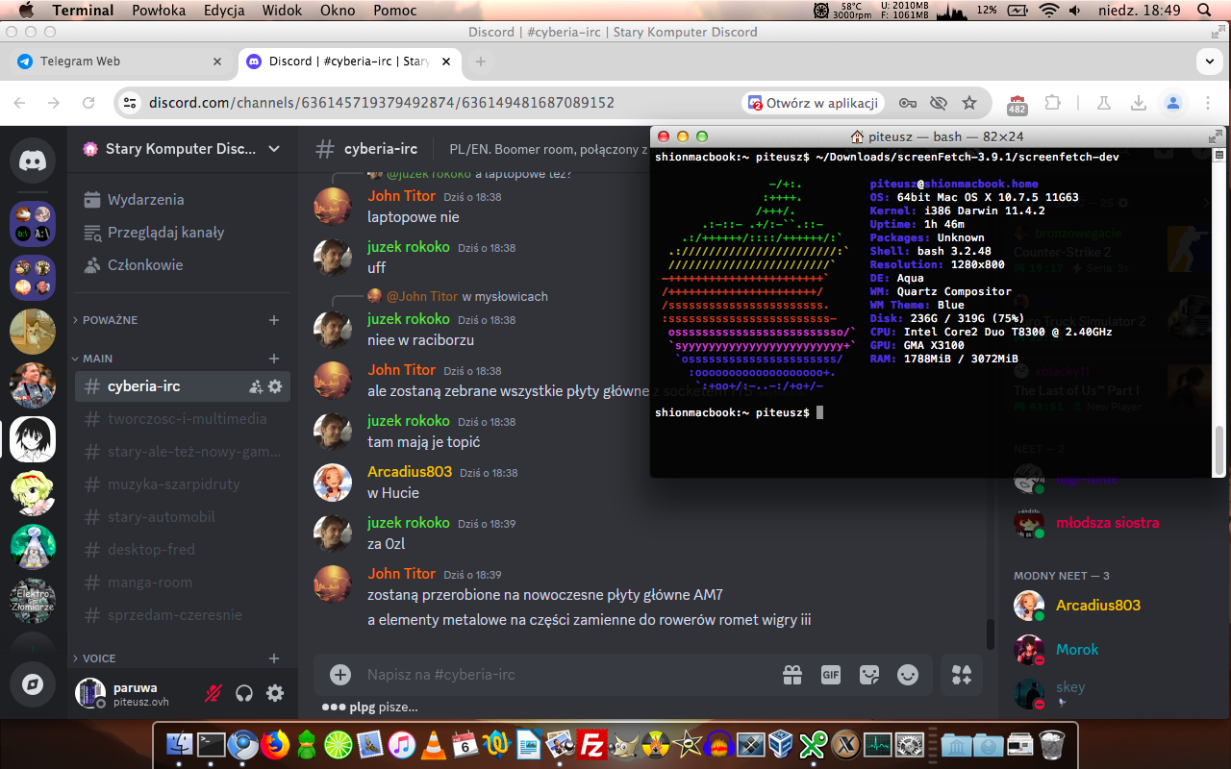Switch to the Telegram Web tab
Image resolution: width=1231 pixels, height=769 pixels.
119,62
